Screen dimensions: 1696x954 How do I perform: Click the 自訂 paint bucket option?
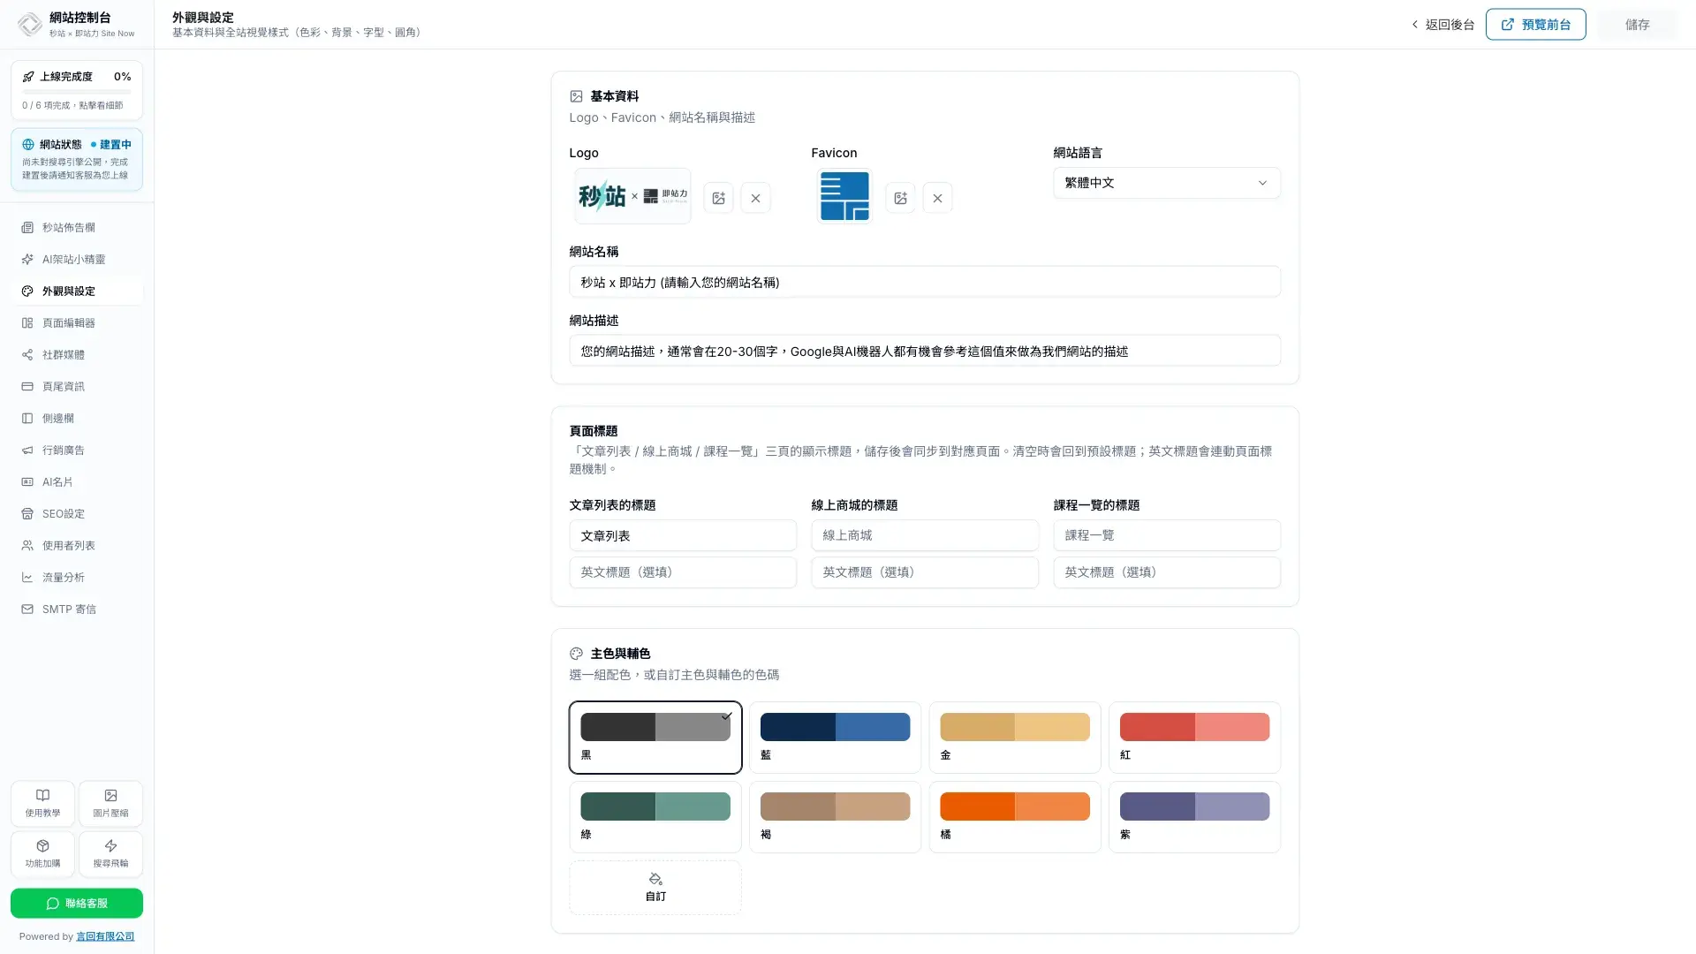coord(655,887)
